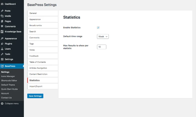The height and width of the screenshot is (117, 196).
Task: Open the Content Restriction tab
Action: (x=43, y=74)
